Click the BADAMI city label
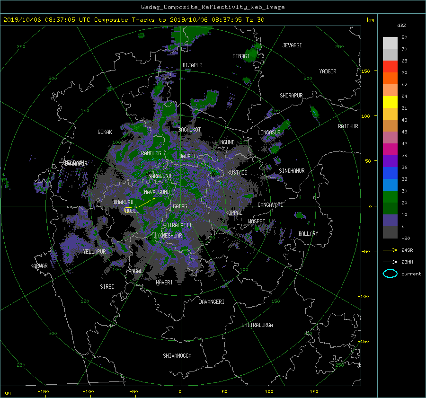The image size is (426, 398). point(187,156)
